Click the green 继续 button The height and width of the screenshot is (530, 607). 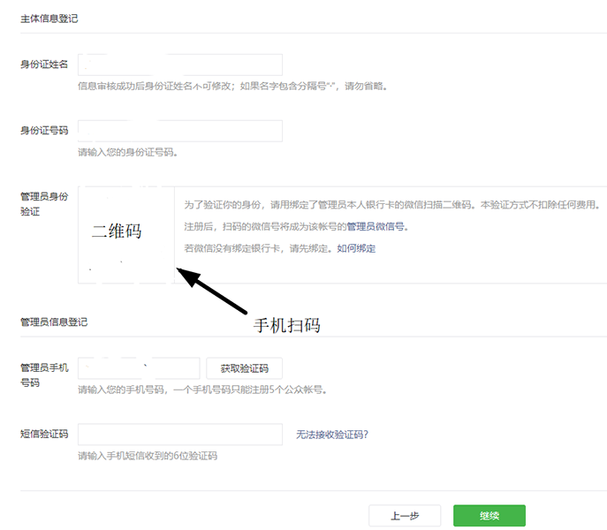[x=489, y=516]
